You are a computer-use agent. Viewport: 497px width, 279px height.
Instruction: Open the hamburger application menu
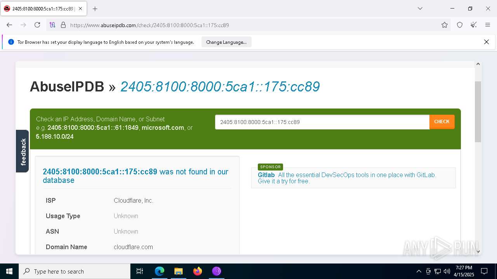tap(488, 25)
